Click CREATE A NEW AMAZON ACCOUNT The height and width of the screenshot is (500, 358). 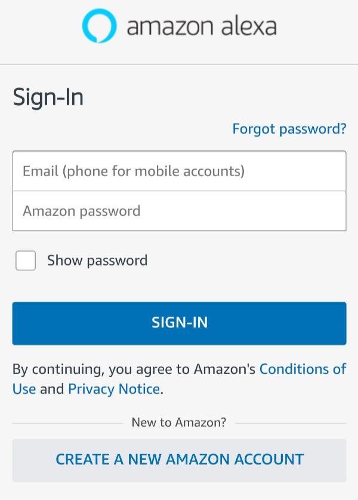pyautogui.click(x=179, y=459)
